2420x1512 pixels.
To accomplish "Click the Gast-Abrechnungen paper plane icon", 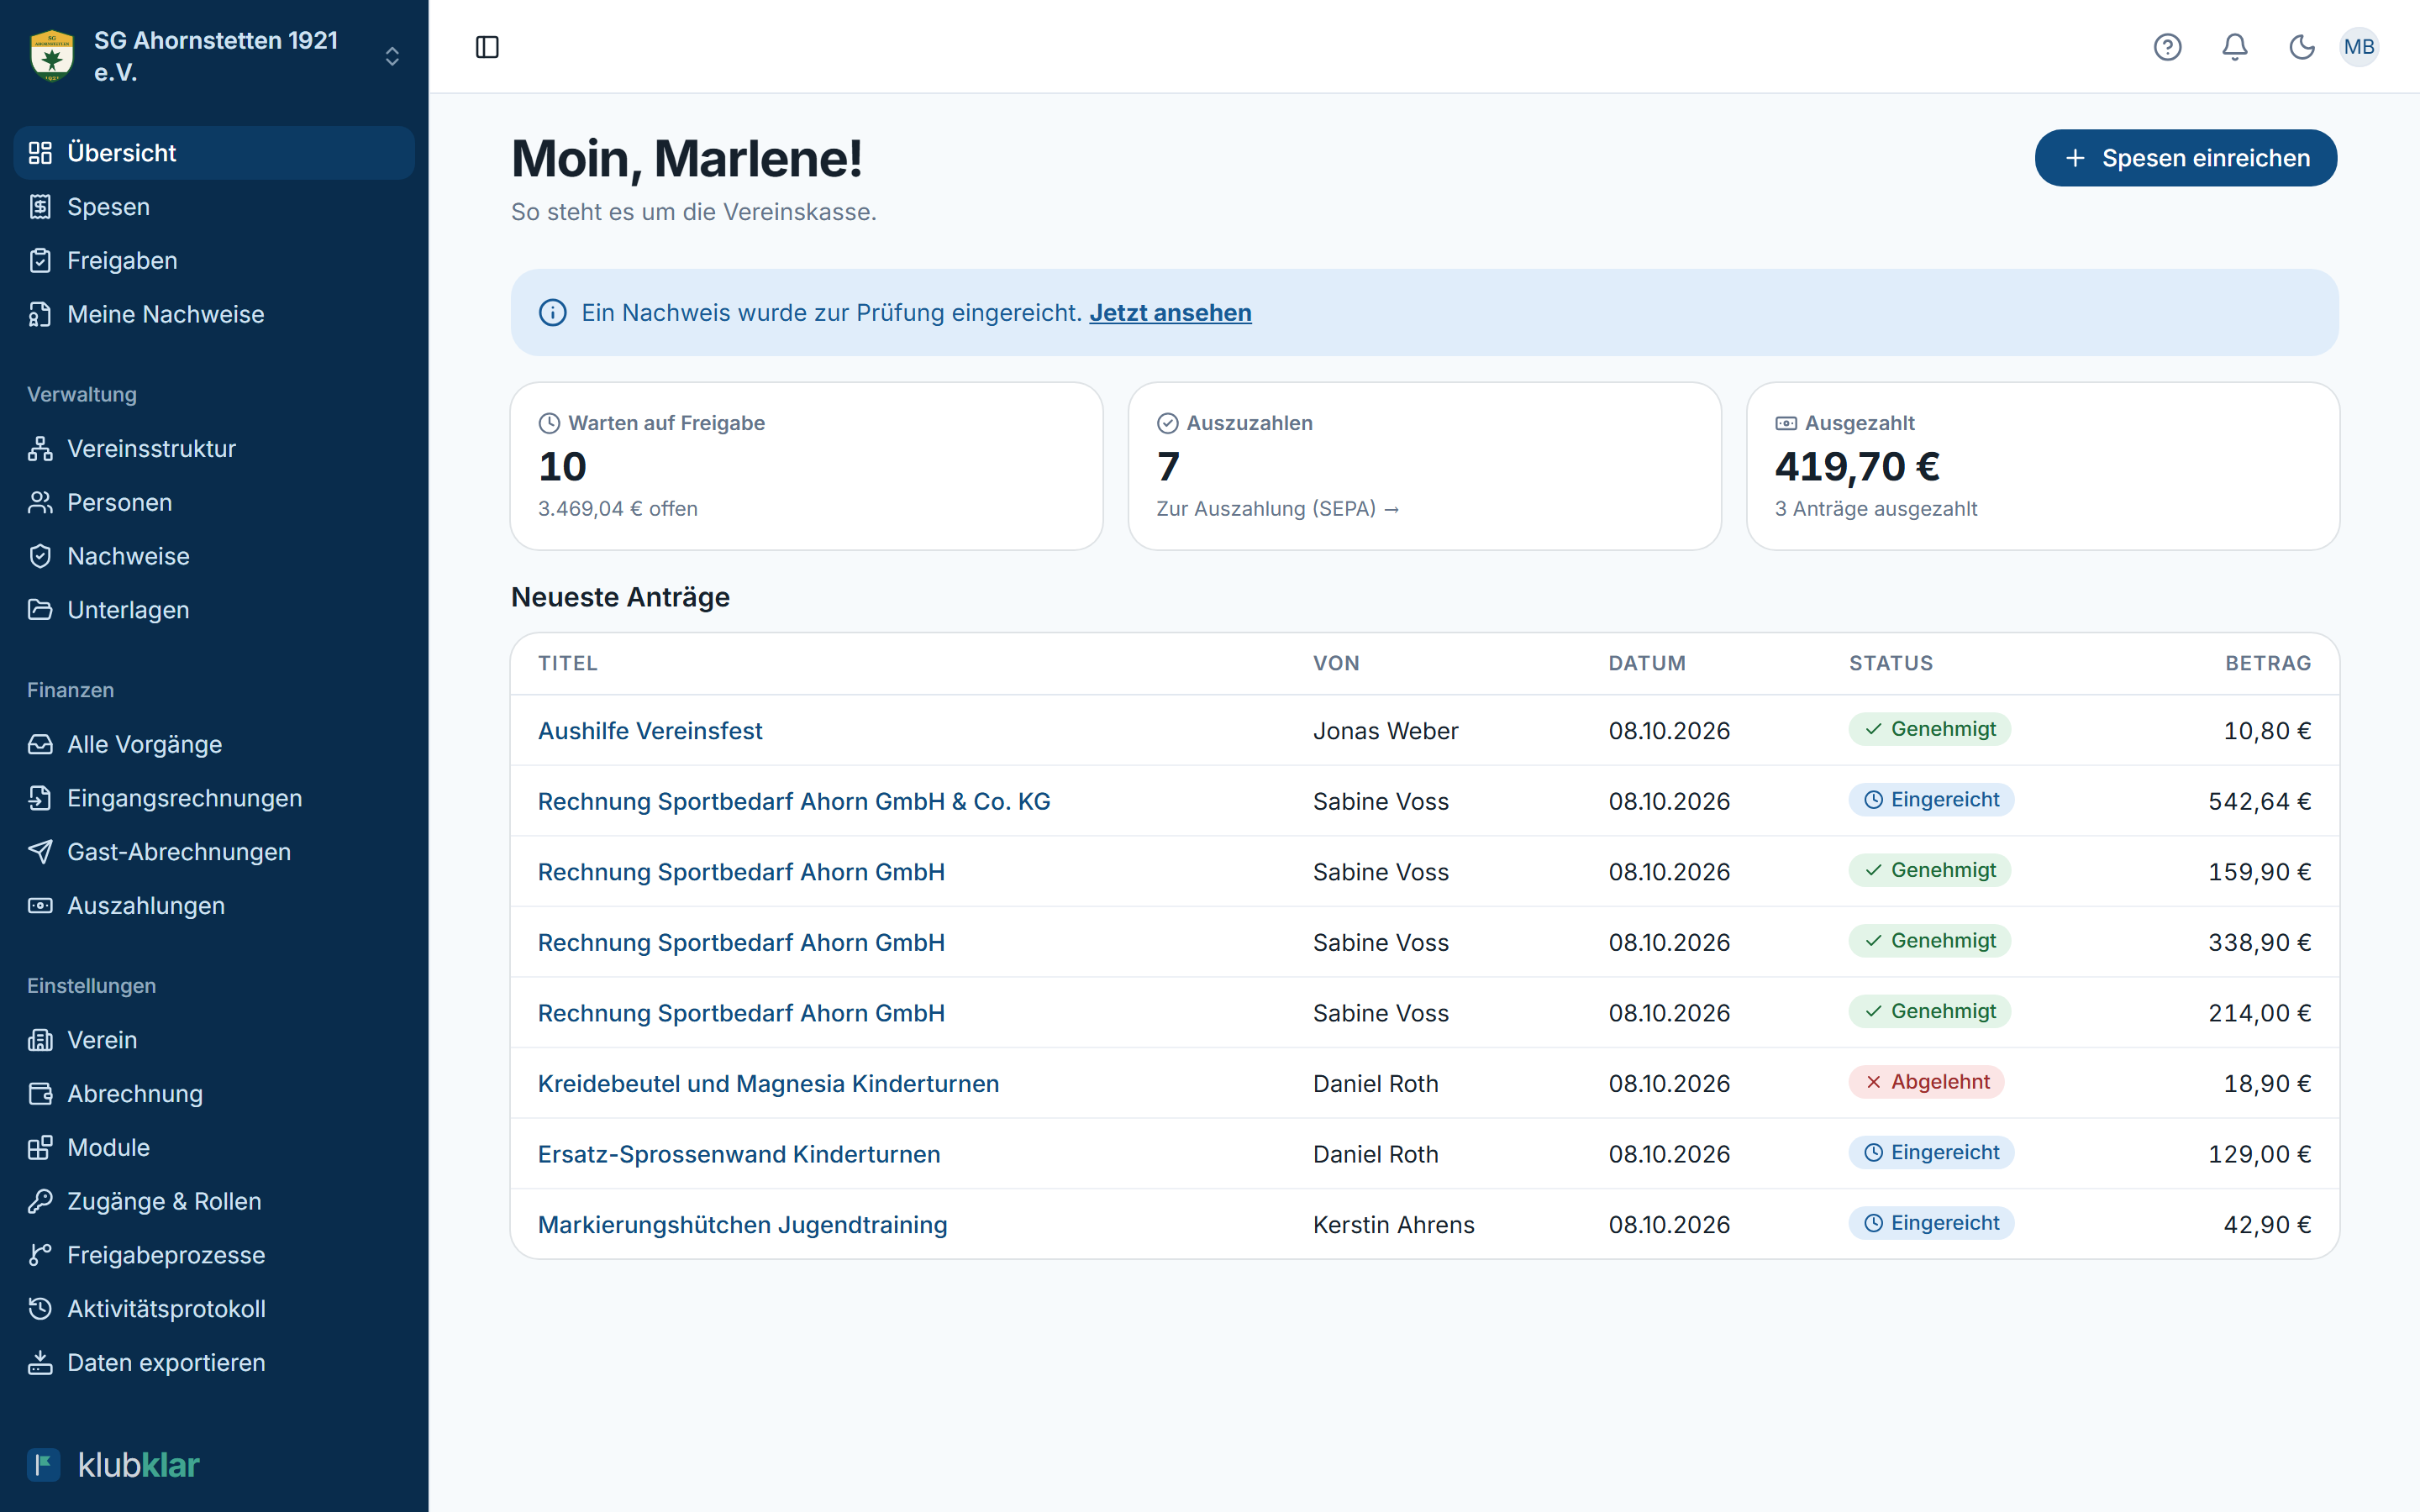I will [40, 852].
